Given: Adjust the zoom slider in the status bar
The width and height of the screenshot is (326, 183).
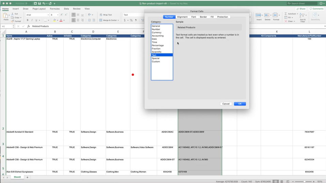Looking at the screenshot, I should 304,181.
